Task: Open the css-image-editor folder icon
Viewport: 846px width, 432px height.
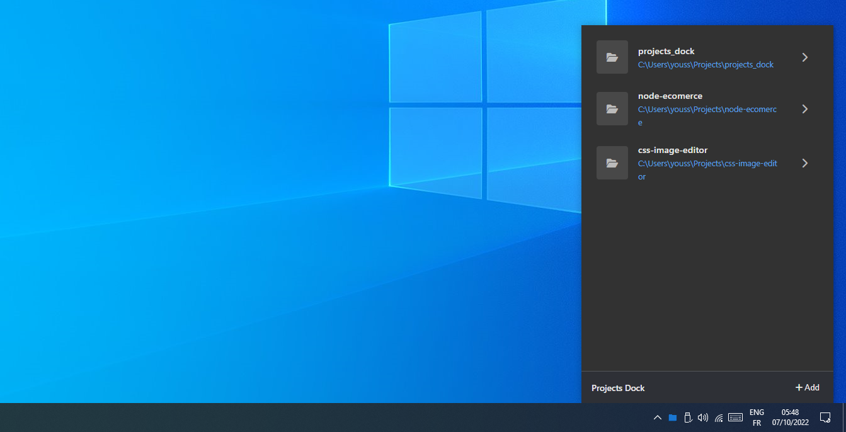Action: point(612,162)
